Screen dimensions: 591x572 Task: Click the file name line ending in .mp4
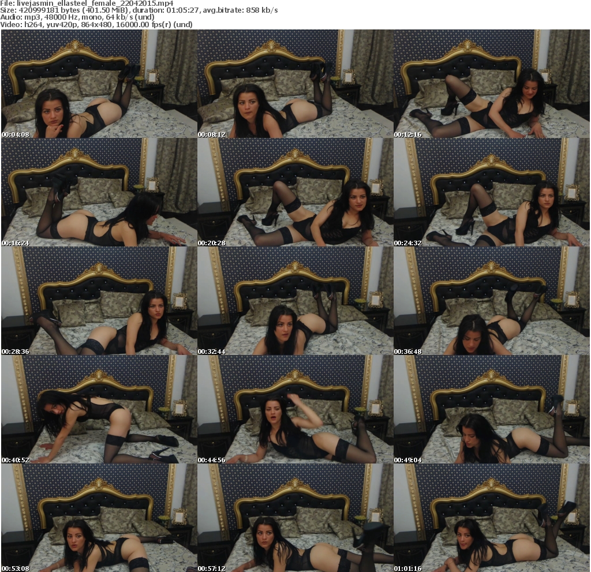(87, 3)
